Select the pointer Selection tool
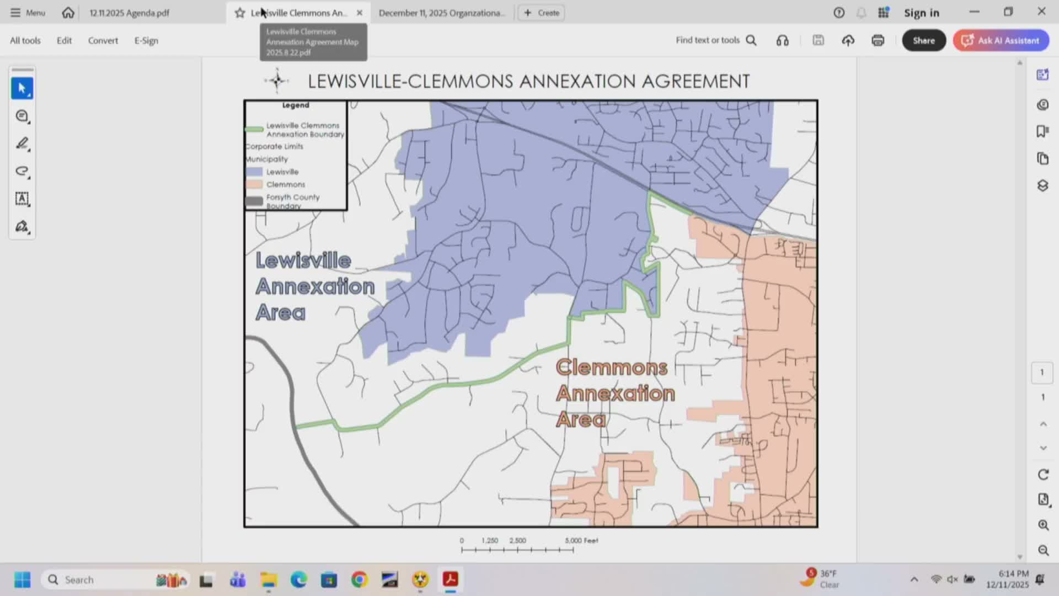This screenshot has width=1059, height=596. [x=22, y=88]
